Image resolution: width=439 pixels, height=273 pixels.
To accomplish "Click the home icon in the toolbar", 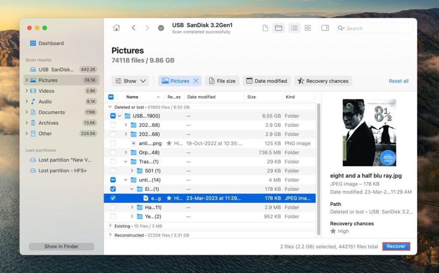I will coord(116,27).
